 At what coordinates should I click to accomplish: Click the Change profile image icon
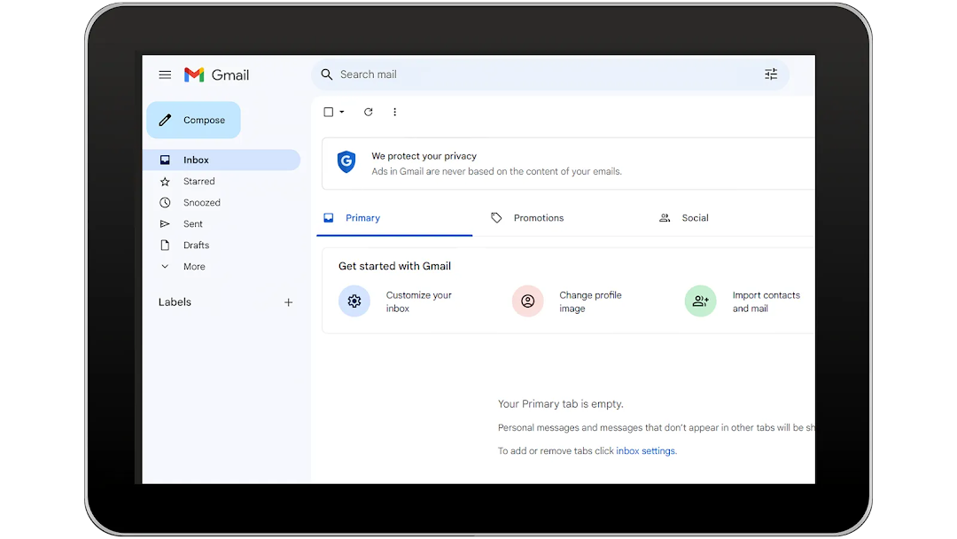(528, 301)
